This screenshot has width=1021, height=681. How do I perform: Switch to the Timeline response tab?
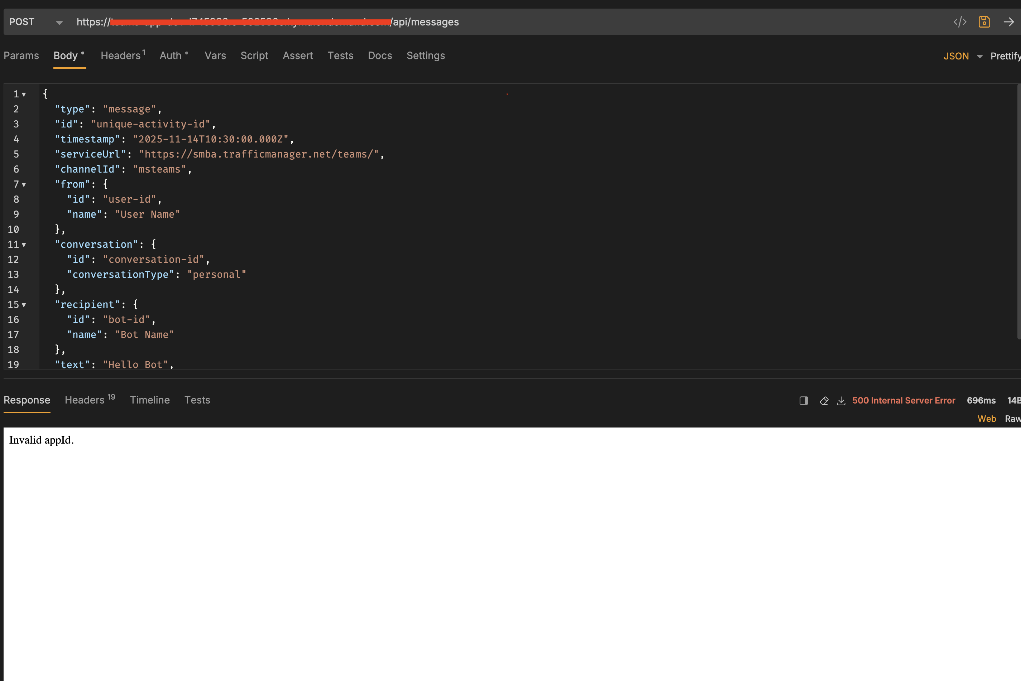(149, 400)
